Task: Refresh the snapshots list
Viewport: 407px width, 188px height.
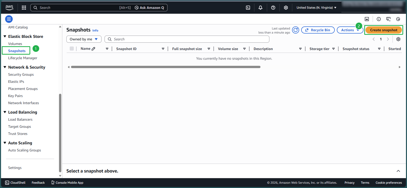Action: [x=296, y=30]
